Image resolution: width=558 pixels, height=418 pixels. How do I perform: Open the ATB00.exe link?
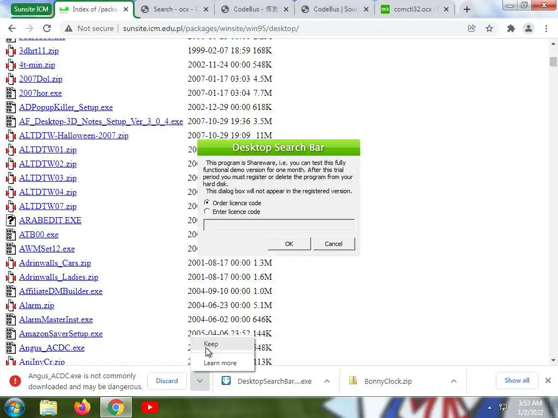(x=39, y=235)
